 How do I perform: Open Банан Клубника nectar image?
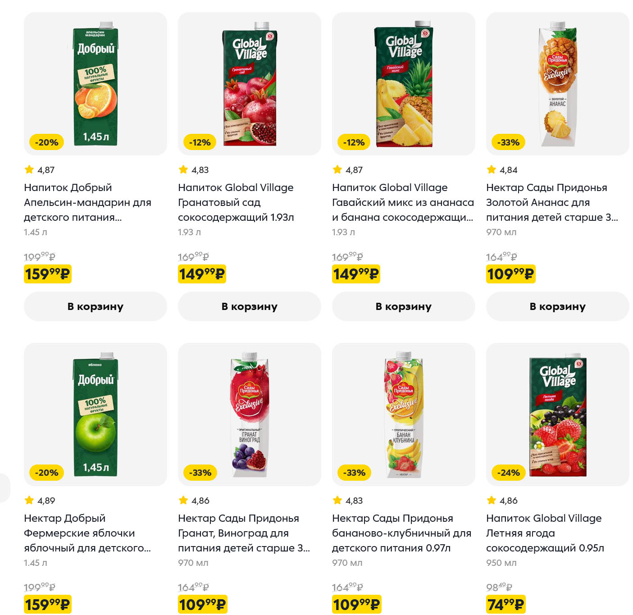[404, 415]
